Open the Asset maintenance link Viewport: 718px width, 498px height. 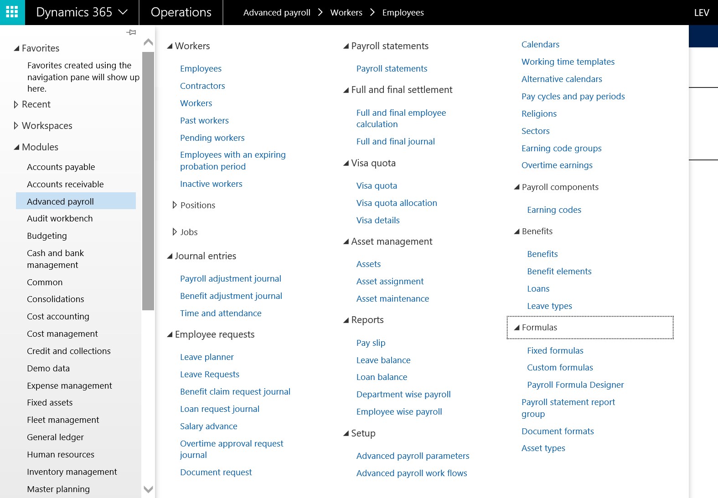[x=393, y=299]
